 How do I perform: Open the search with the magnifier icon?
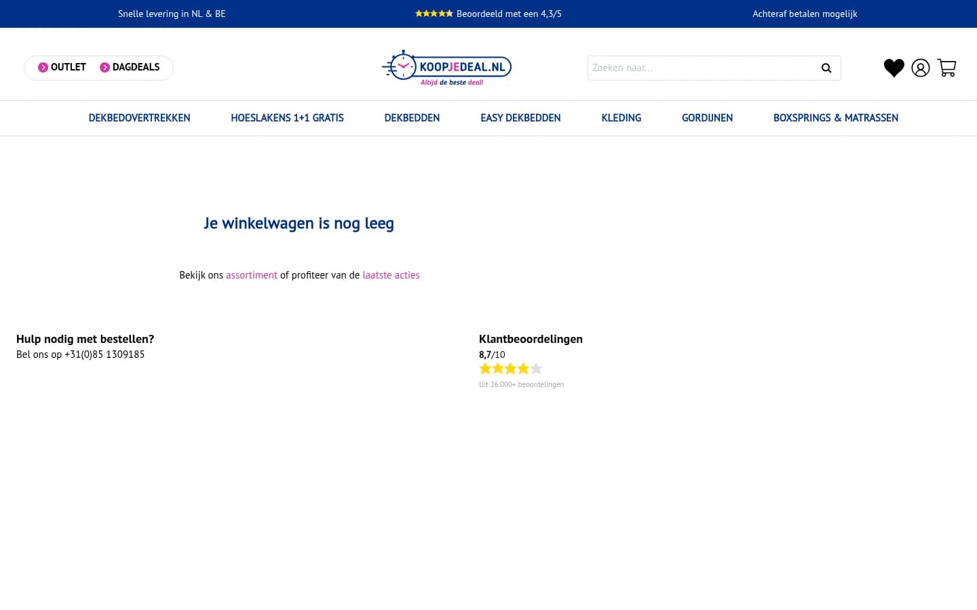coord(826,68)
